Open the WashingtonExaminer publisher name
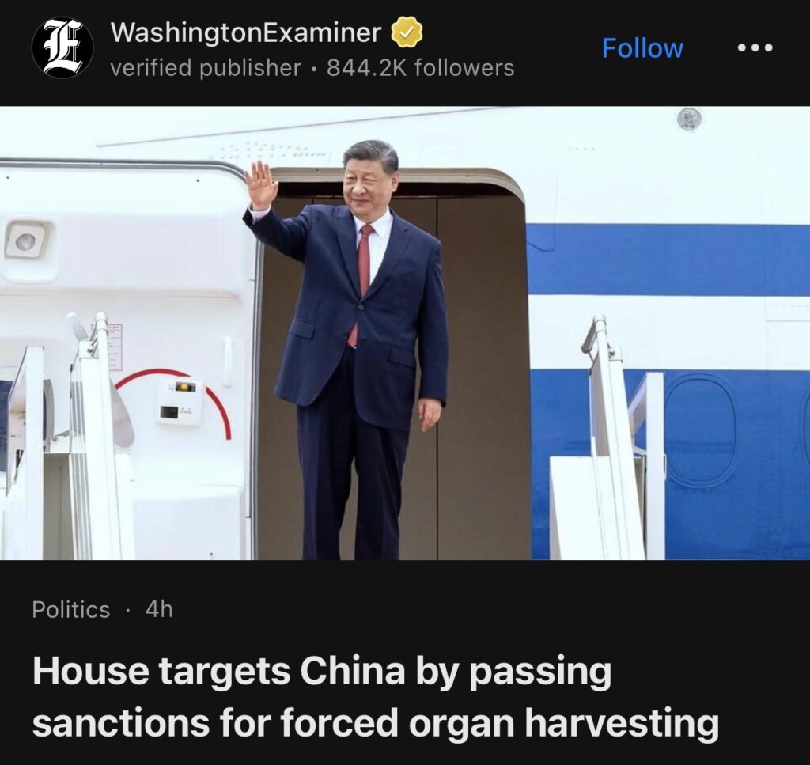Screen dimensions: 810x765 click(246, 32)
